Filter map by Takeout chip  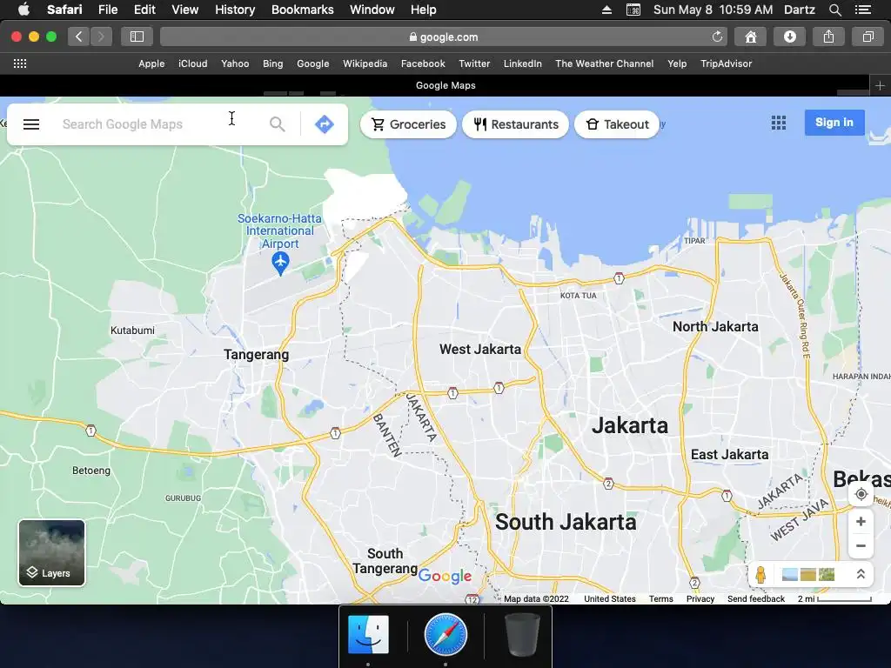pos(617,124)
